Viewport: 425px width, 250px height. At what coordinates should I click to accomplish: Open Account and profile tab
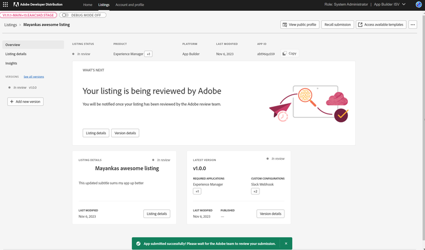[x=130, y=5]
